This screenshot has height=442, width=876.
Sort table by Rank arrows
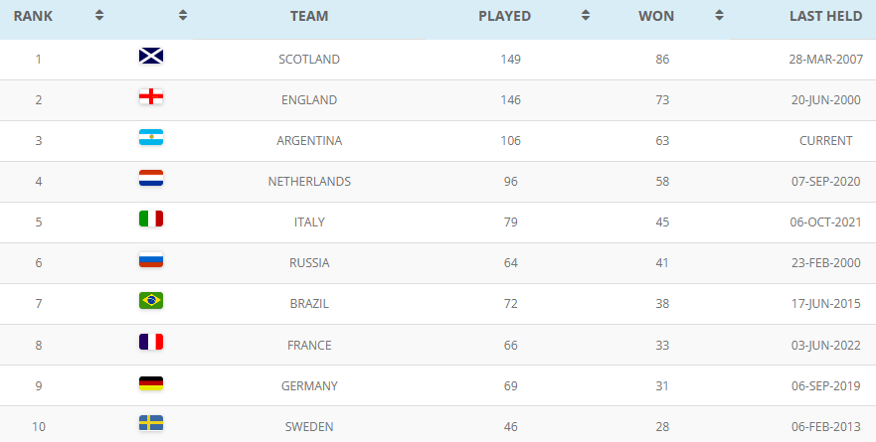[x=99, y=16]
